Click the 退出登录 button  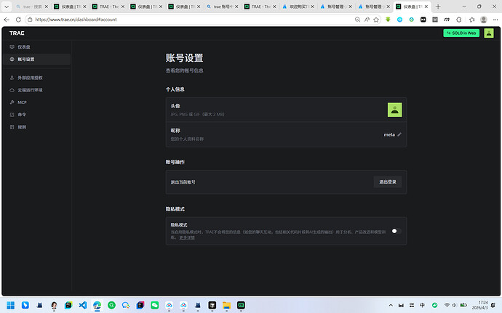pos(387,182)
